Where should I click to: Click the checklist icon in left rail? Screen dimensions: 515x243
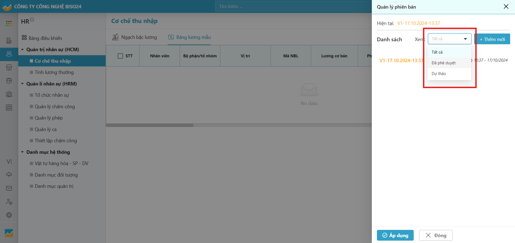pos(9,108)
